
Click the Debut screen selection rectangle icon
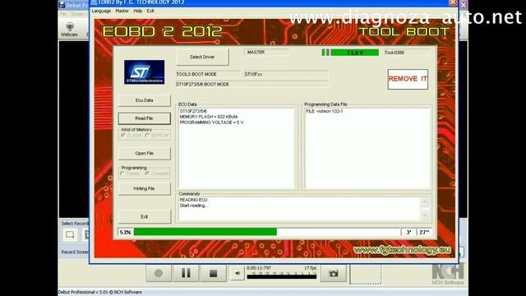[x=70, y=234]
